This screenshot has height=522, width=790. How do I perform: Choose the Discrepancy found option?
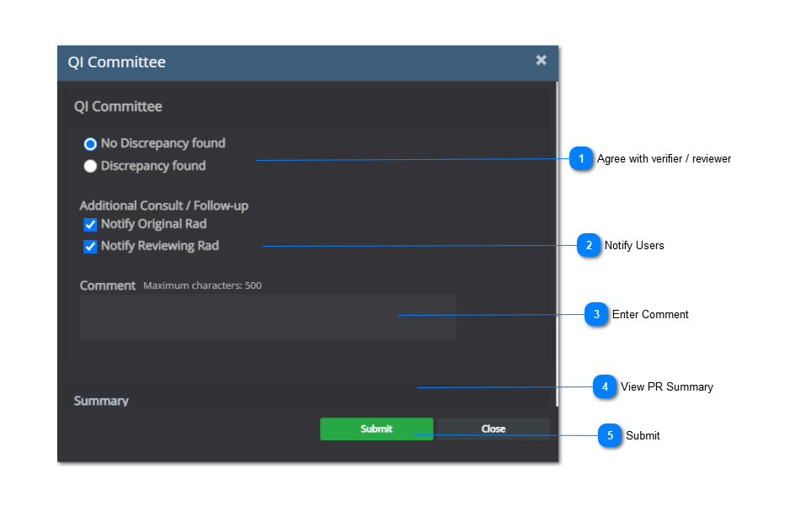pyautogui.click(x=90, y=167)
